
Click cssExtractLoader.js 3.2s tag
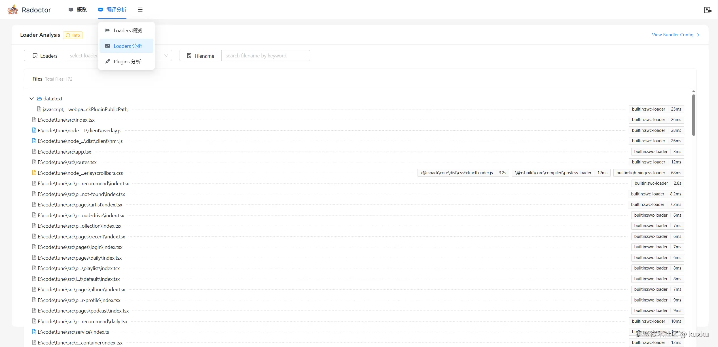(463, 173)
